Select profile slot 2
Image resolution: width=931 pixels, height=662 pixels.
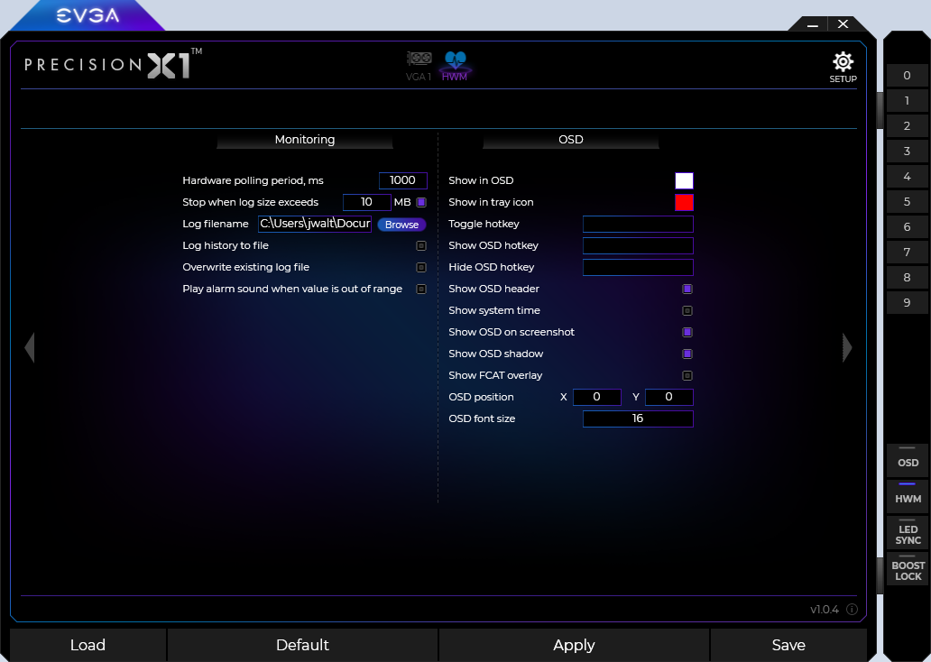click(907, 126)
